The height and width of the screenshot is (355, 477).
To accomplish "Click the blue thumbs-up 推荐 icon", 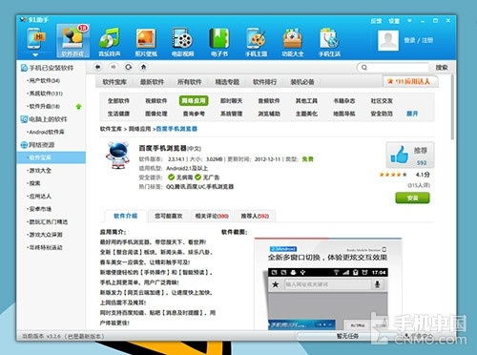I will (400, 155).
